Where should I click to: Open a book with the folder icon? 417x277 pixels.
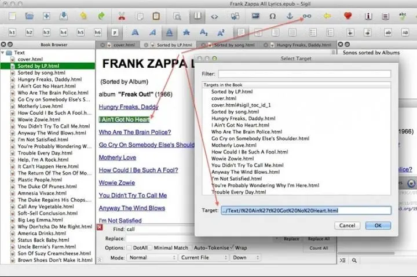(30, 16)
